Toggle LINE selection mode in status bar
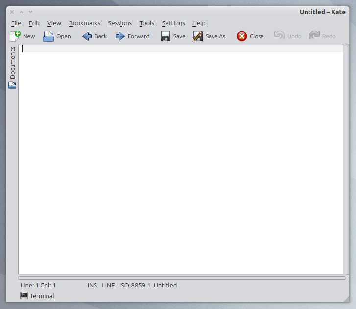The height and width of the screenshot is (309, 356). 108,285
